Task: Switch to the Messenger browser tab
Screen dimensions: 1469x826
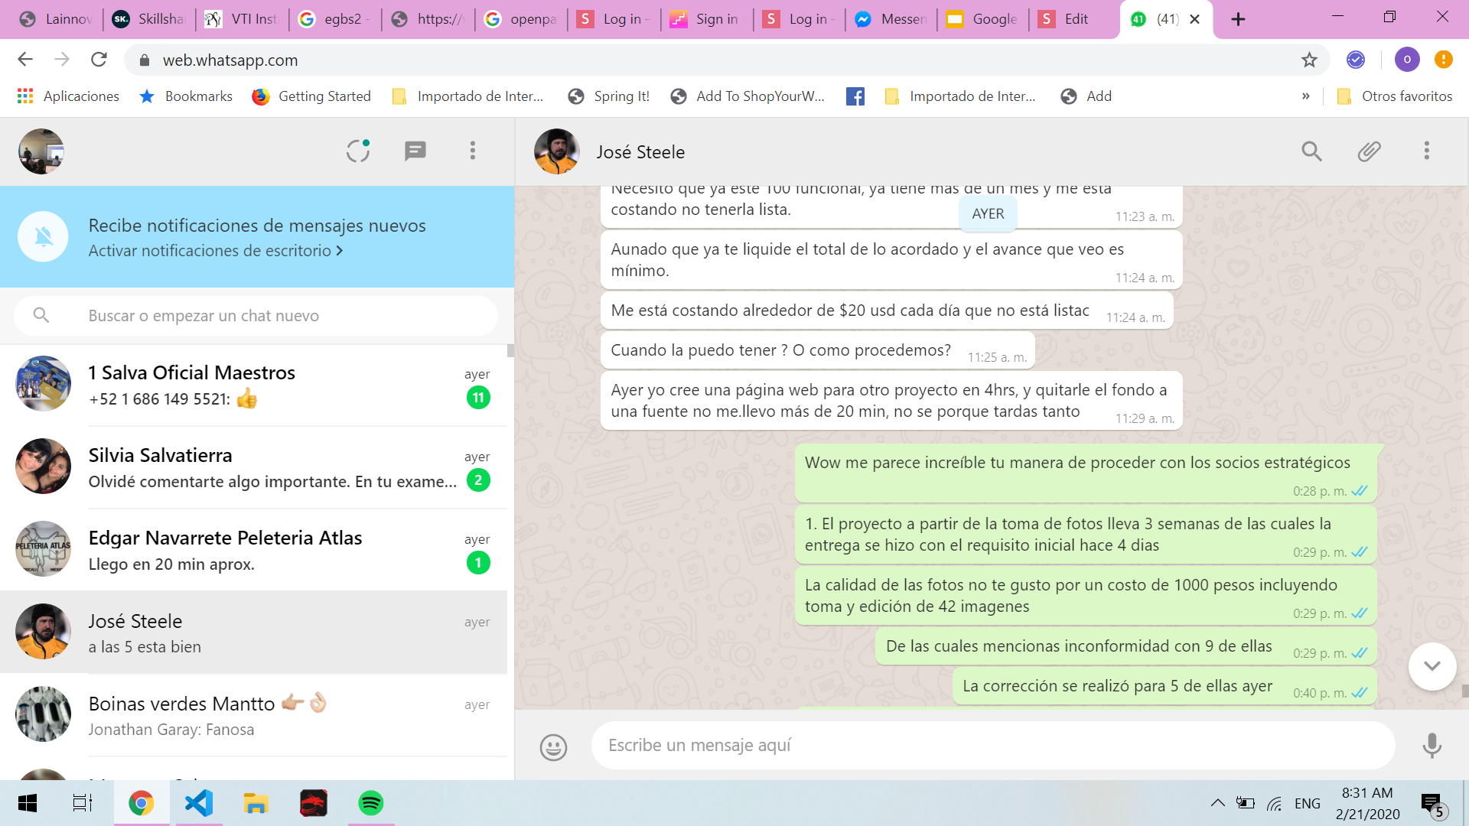Action: click(890, 19)
